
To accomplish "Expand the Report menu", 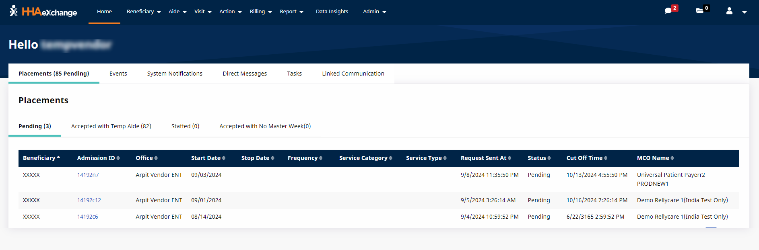I will 291,12.
